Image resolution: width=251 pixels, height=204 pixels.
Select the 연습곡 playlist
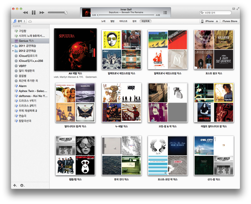[30, 116]
